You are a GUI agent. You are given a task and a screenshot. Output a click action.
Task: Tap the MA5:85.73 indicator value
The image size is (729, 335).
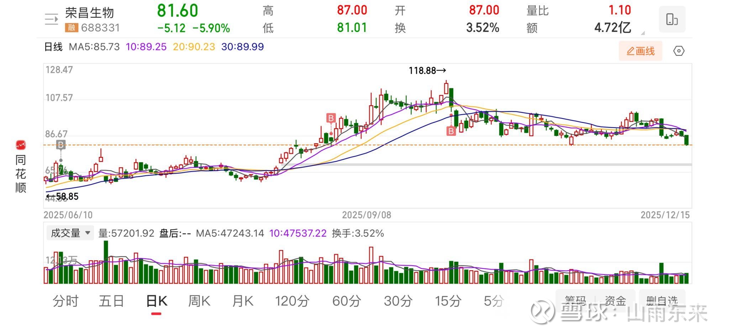pos(94,47)
